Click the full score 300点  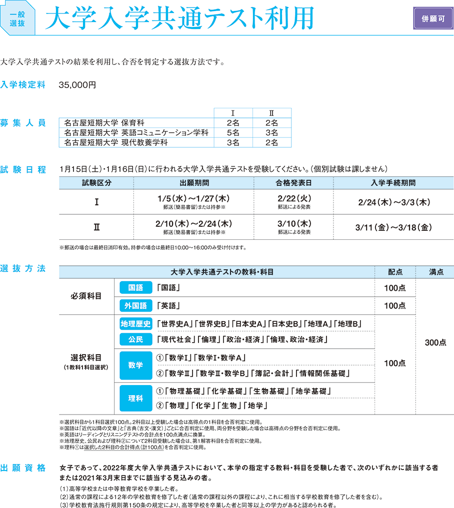coord(435,343)
